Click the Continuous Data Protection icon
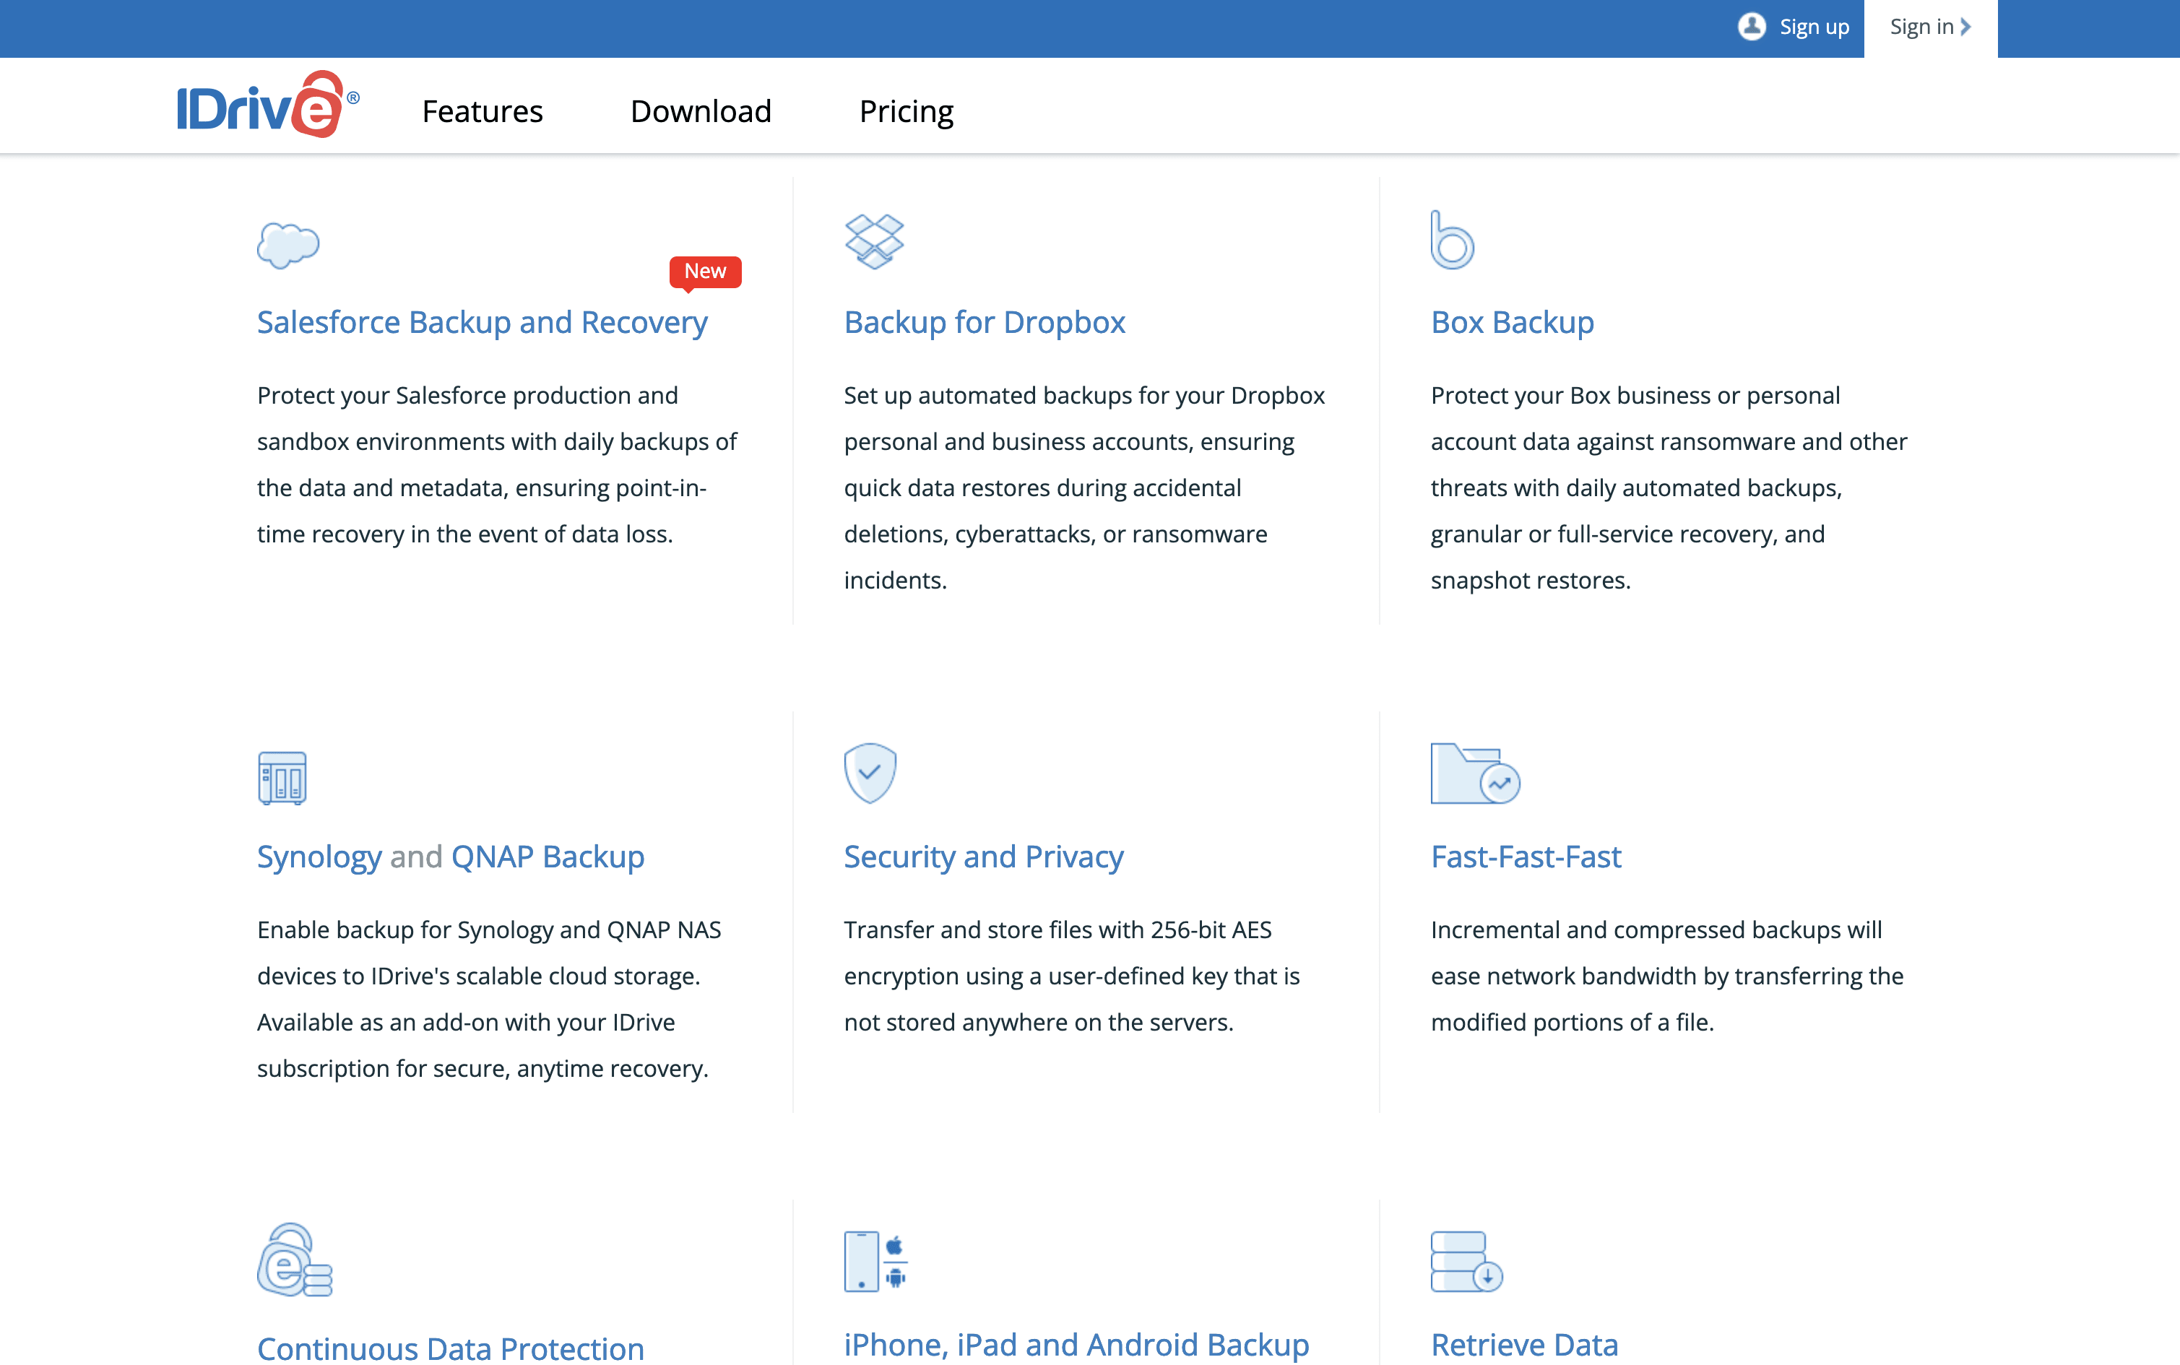Viewport: 2180px width, 1365px height. coord(294,1260)
